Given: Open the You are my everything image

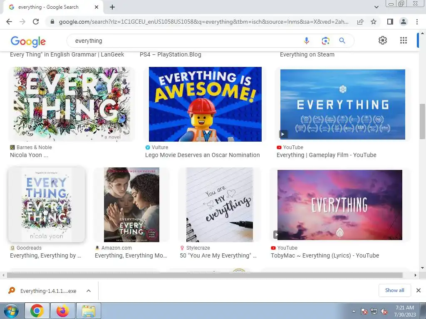Looking at the screenshot, I should point(220,204).
